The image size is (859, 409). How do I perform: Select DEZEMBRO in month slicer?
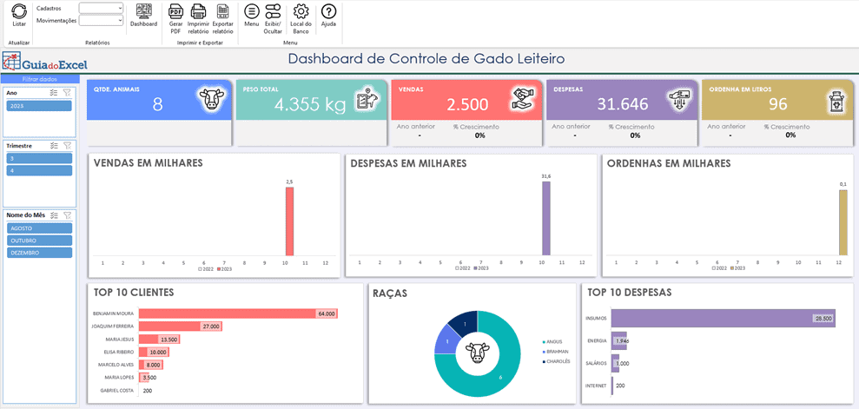click(39, 253)
